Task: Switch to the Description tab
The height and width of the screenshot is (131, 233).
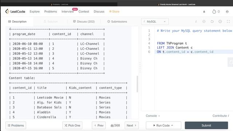Action: 17,21
